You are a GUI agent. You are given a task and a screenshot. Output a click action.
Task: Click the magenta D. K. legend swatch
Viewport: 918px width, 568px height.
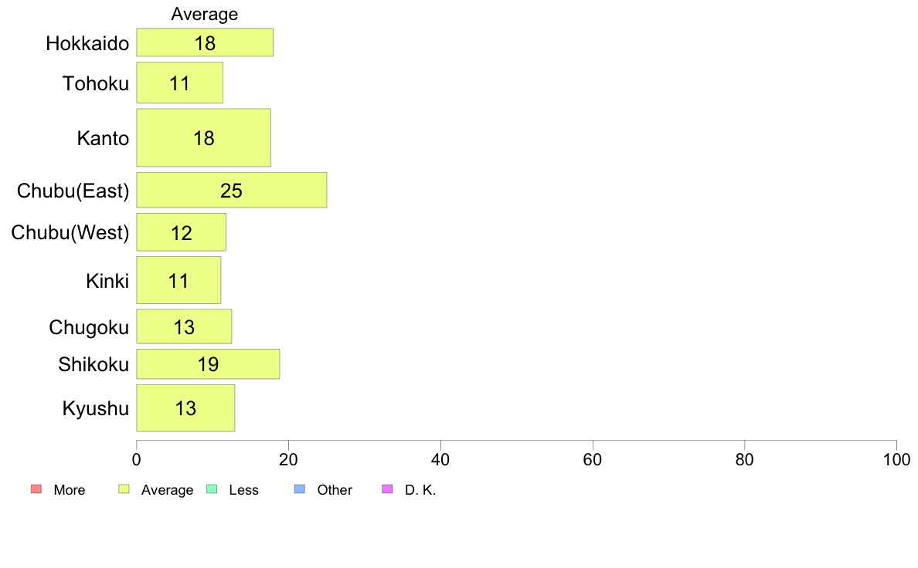tap(388, 489)
